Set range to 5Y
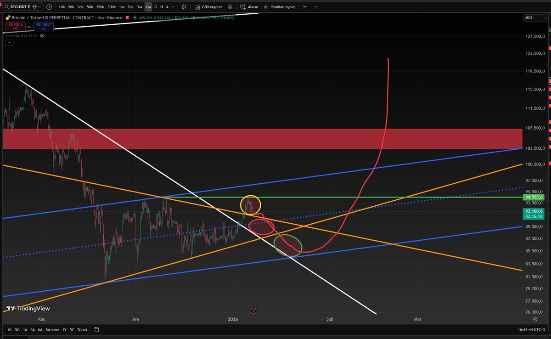 [72, 329]
